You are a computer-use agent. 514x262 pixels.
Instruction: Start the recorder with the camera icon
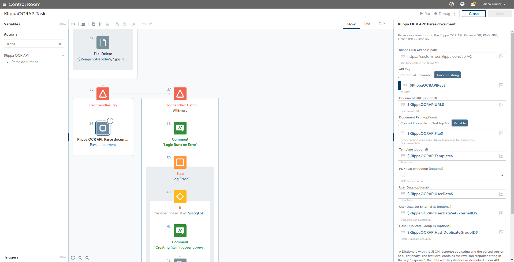[73, 24]
